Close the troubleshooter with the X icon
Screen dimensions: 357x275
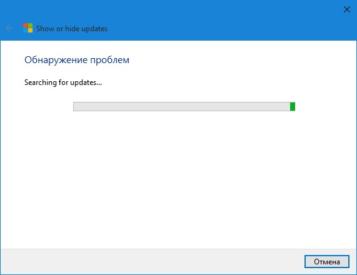(x=347, y=9)
